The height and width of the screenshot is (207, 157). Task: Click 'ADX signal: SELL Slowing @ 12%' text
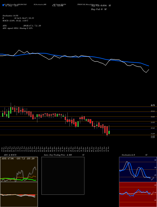coord(18,28)
